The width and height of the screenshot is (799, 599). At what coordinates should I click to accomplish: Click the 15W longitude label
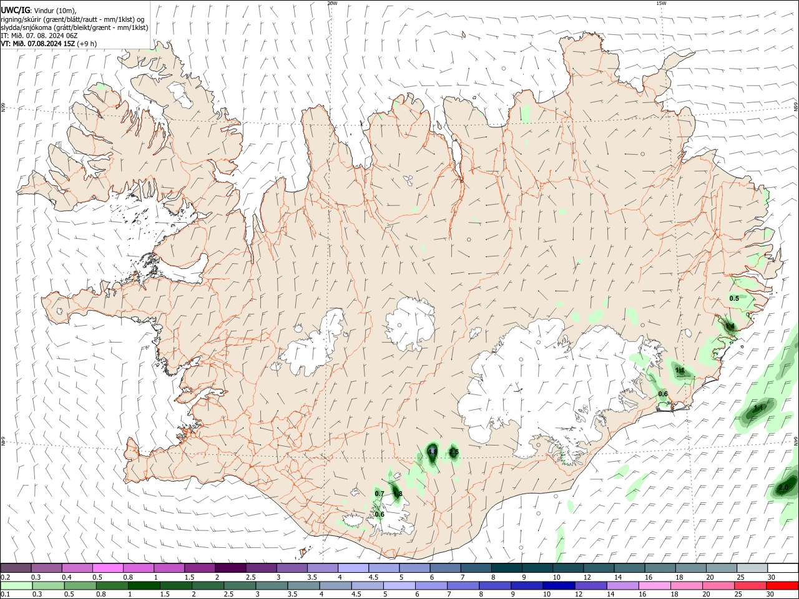661,3
